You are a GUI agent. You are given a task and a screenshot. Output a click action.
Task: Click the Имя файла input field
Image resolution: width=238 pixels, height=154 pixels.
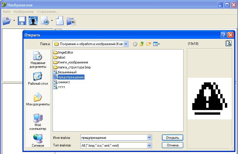tap(114, 138)
